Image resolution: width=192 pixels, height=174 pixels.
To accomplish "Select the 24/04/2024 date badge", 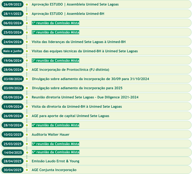I will (x=12, y=42).
